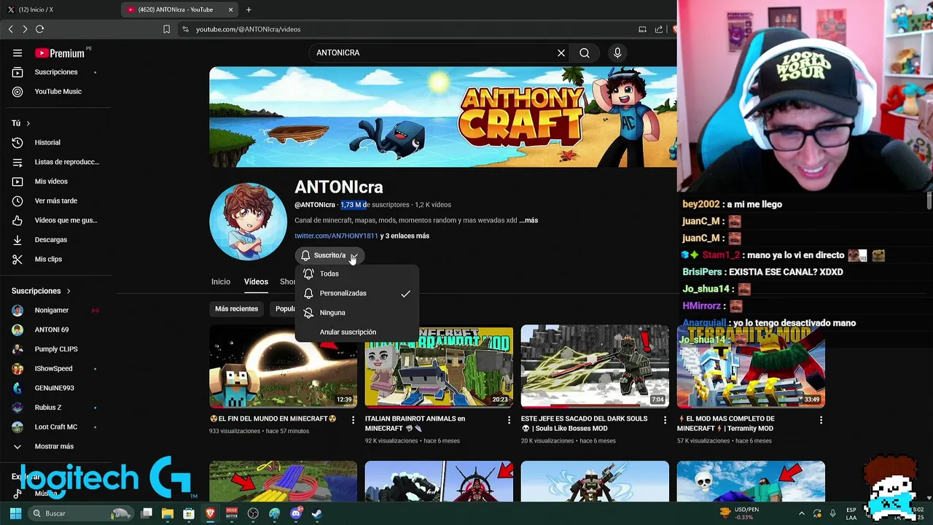Show hidden system tray icons
This screenshot has height=525, width=933.
coord(802,513)
